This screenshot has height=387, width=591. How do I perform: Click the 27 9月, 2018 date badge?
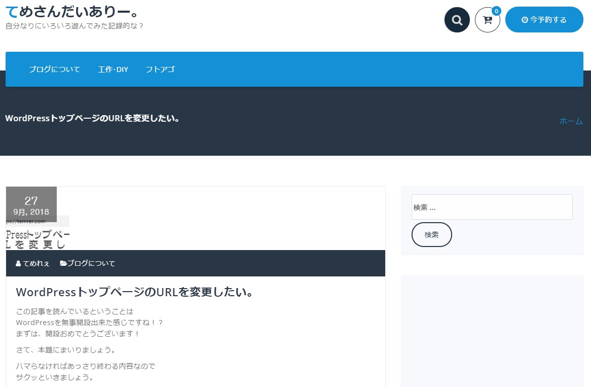(31, 204)
